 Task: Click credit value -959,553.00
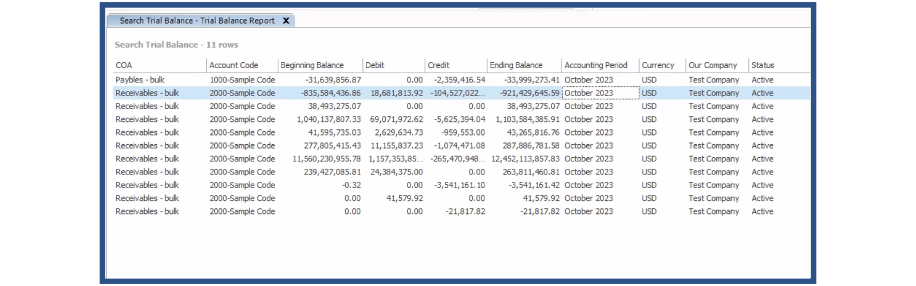tap(463, 133)
